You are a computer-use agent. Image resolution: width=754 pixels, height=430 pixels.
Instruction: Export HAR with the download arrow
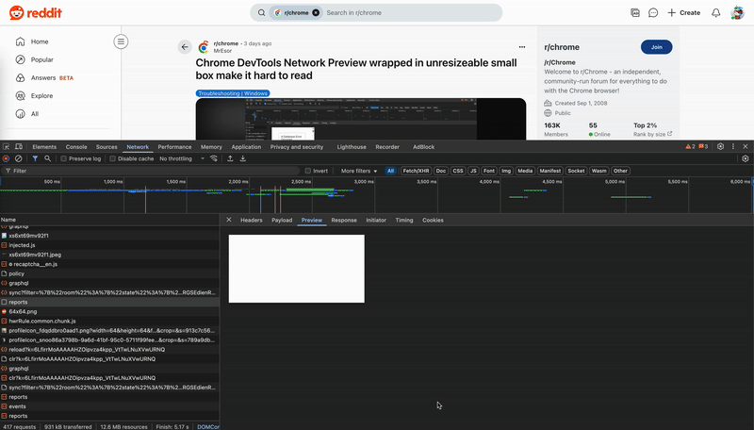(x=243, y=158)
